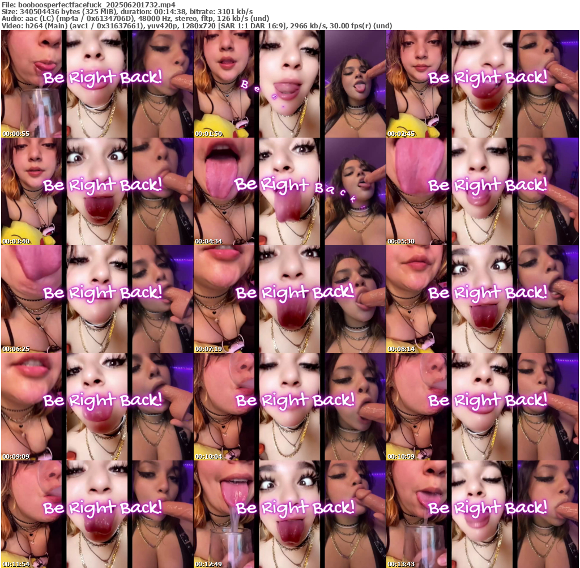The height and width of the screenshot is (568, 580).
Task: Select the thumbnail timestamped 00:10:04
Action: 289,407
